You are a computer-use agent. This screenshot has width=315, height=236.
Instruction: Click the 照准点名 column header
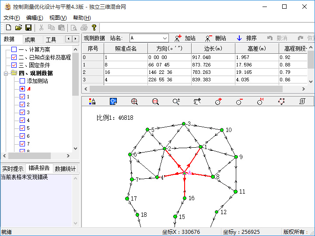pos(126,49)
